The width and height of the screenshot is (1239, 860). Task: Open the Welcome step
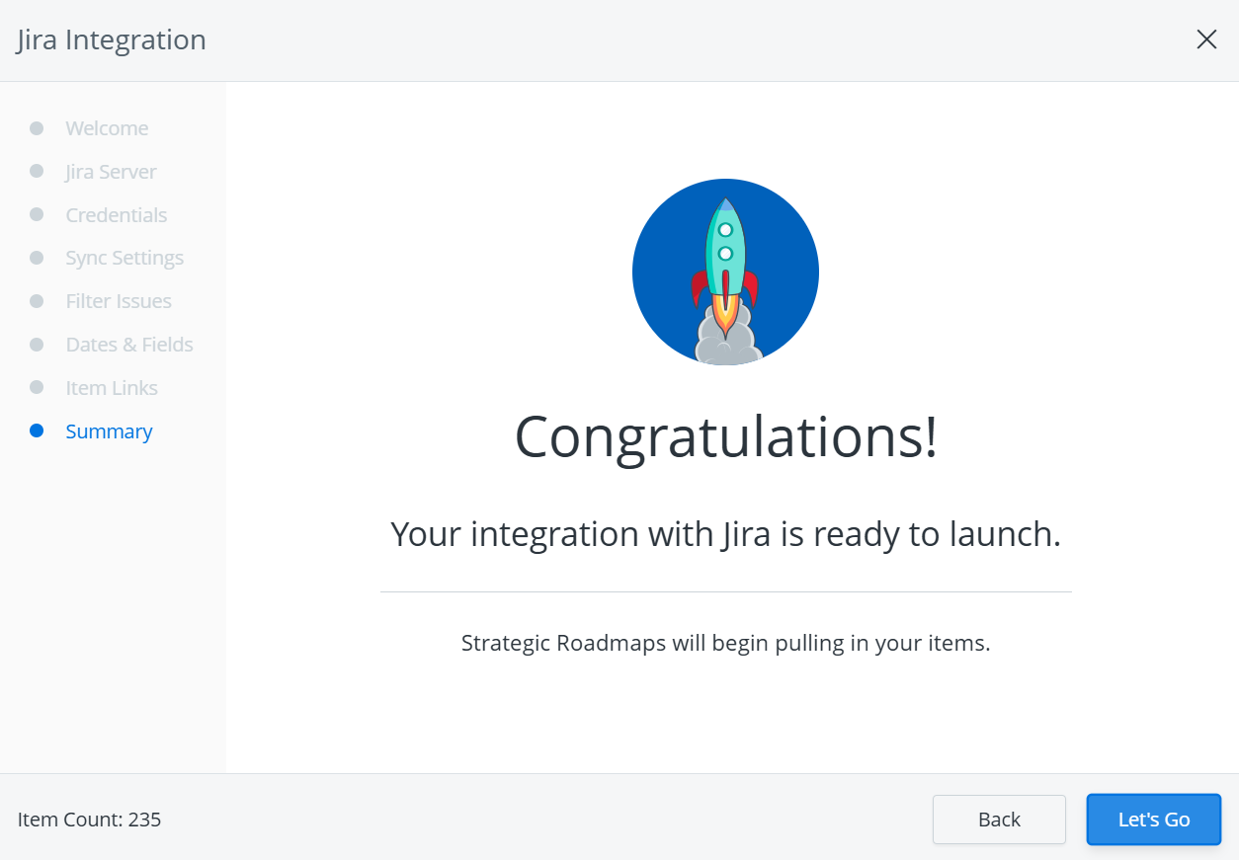(x=107, y=127)
